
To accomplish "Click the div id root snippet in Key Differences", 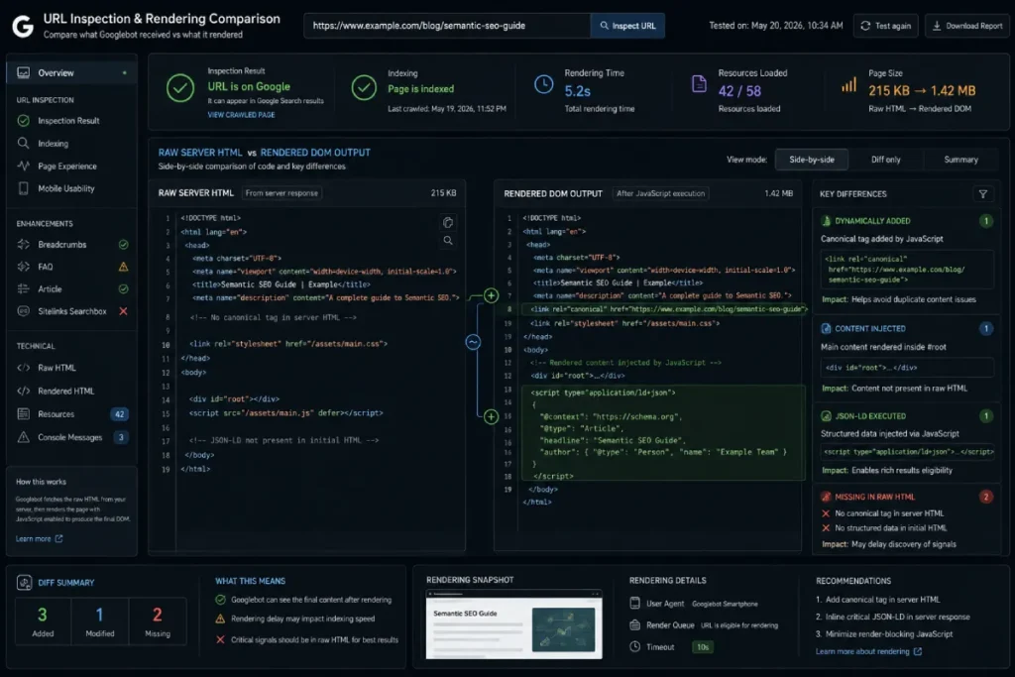I will click(x=907, y=367).
